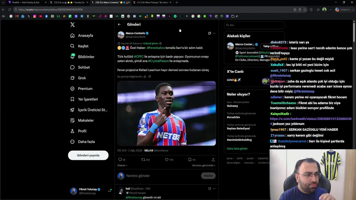The height and width of the screenshot is (200, 356).
Task: Click the Yanıtını gönder reply field
Action: tap(162, 176)
